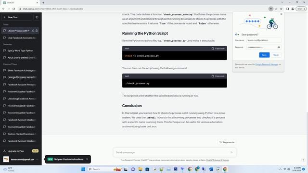Open File Explorer from the taskbar
Viewport: 308px width, 173px height.
(140, 169)
